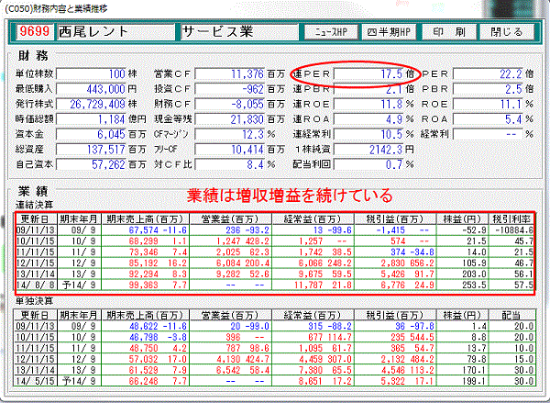This screenshot has height=403, width=550.
Task: Click consolidated net profit cell 6,776
Action: (x=393, y=285)
